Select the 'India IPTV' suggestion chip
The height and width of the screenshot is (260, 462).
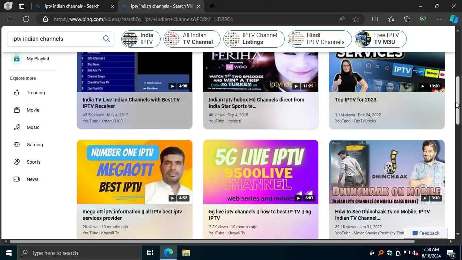pyautogui.click(x=141, y=39)
